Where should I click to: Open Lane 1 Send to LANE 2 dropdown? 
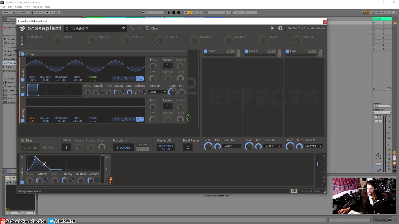232,146
